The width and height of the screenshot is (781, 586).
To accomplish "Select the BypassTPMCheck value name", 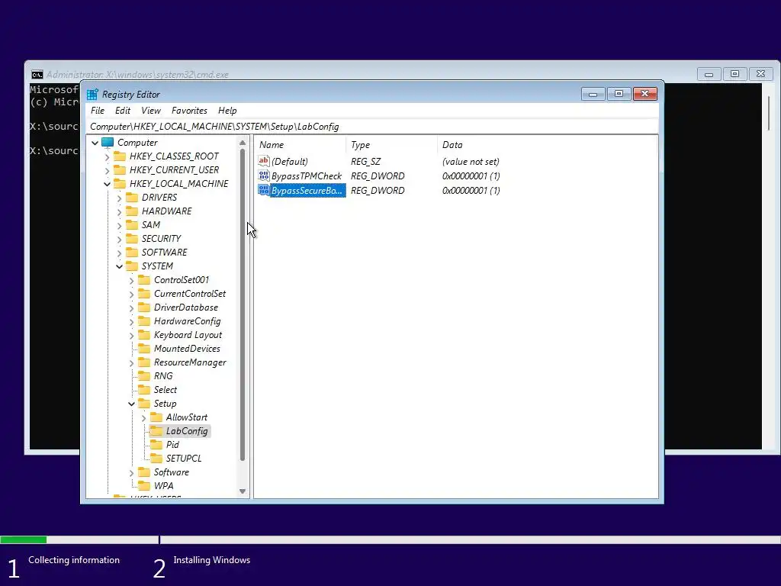I will point(307,176).
